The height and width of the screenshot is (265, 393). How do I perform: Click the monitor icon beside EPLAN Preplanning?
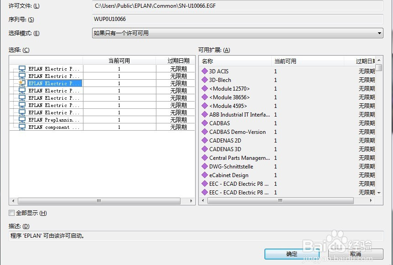click(x=22, y=120)
